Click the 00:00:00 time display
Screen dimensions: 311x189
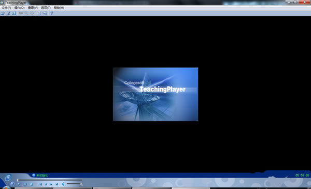(x=302, y=176)
